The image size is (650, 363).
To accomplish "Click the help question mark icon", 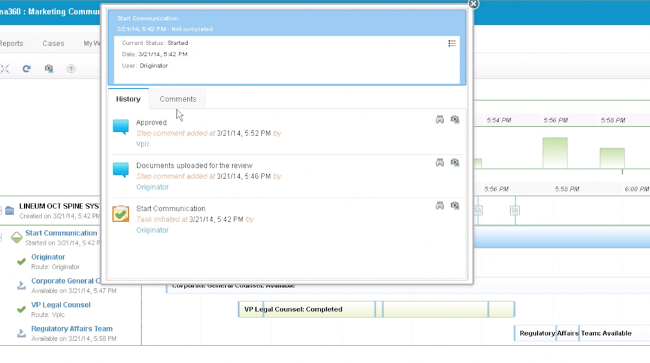I will (71, 69).
